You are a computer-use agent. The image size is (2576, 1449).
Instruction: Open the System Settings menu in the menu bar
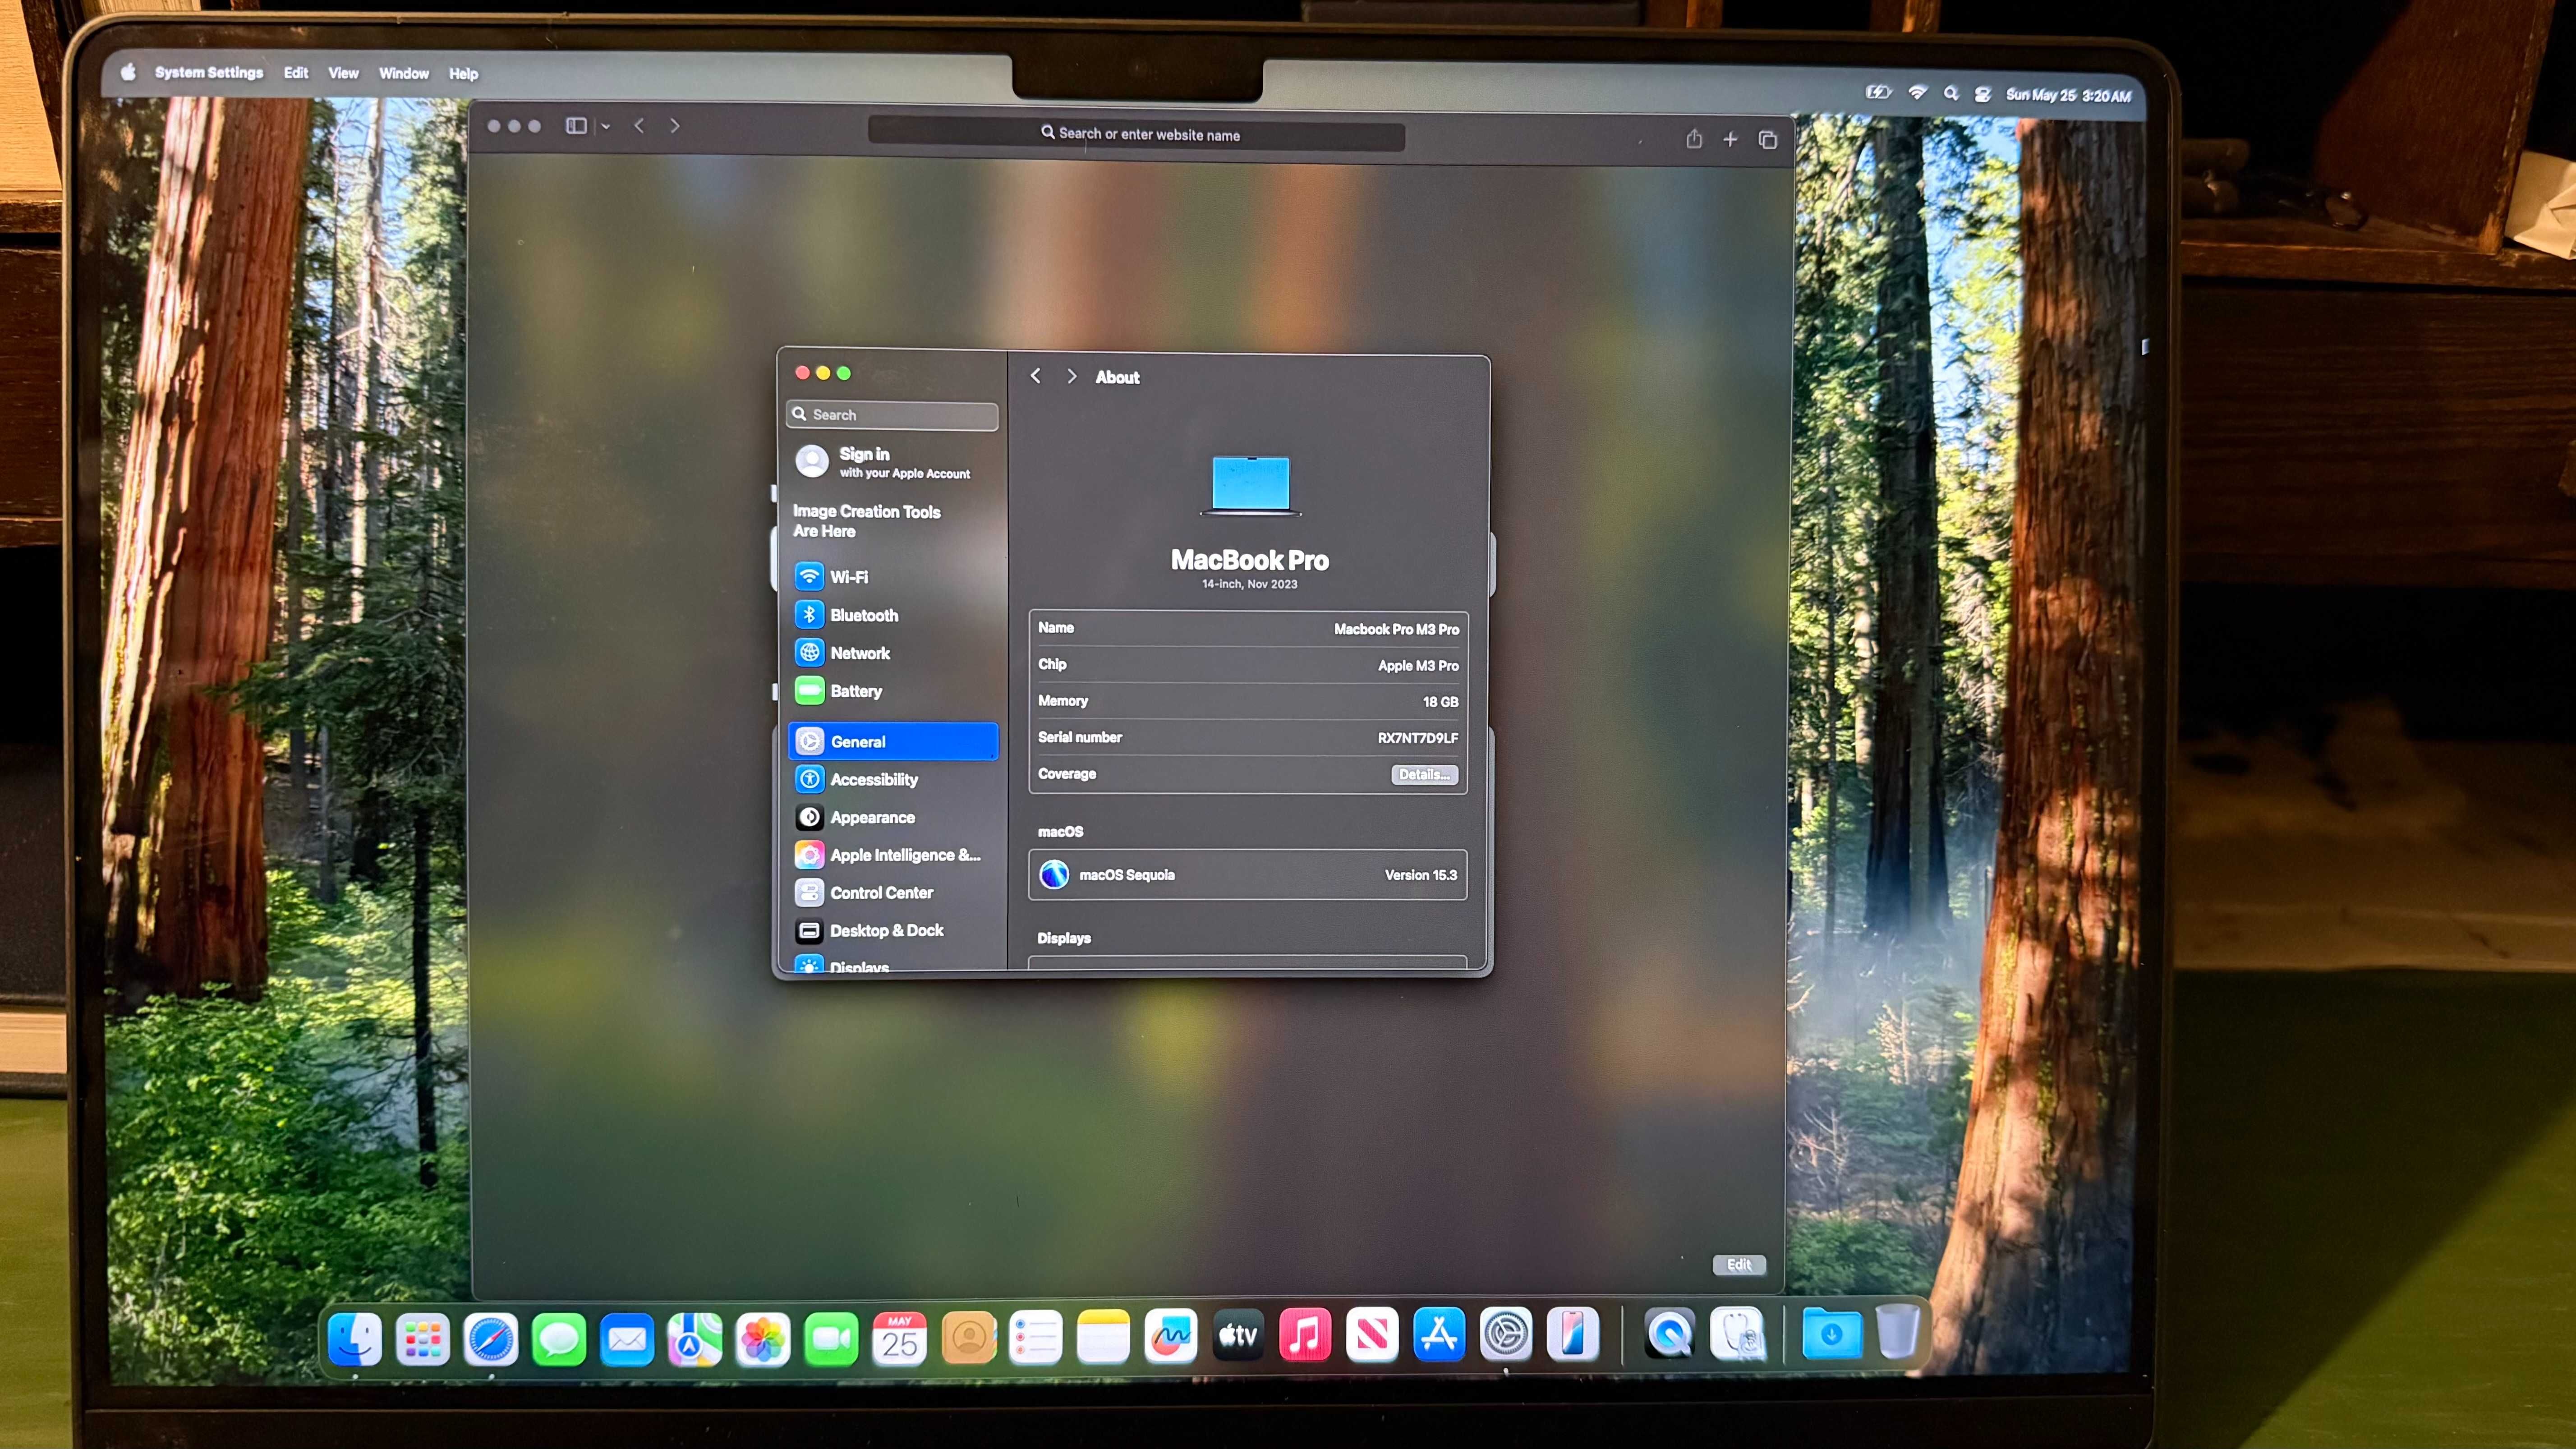(209, 72)
